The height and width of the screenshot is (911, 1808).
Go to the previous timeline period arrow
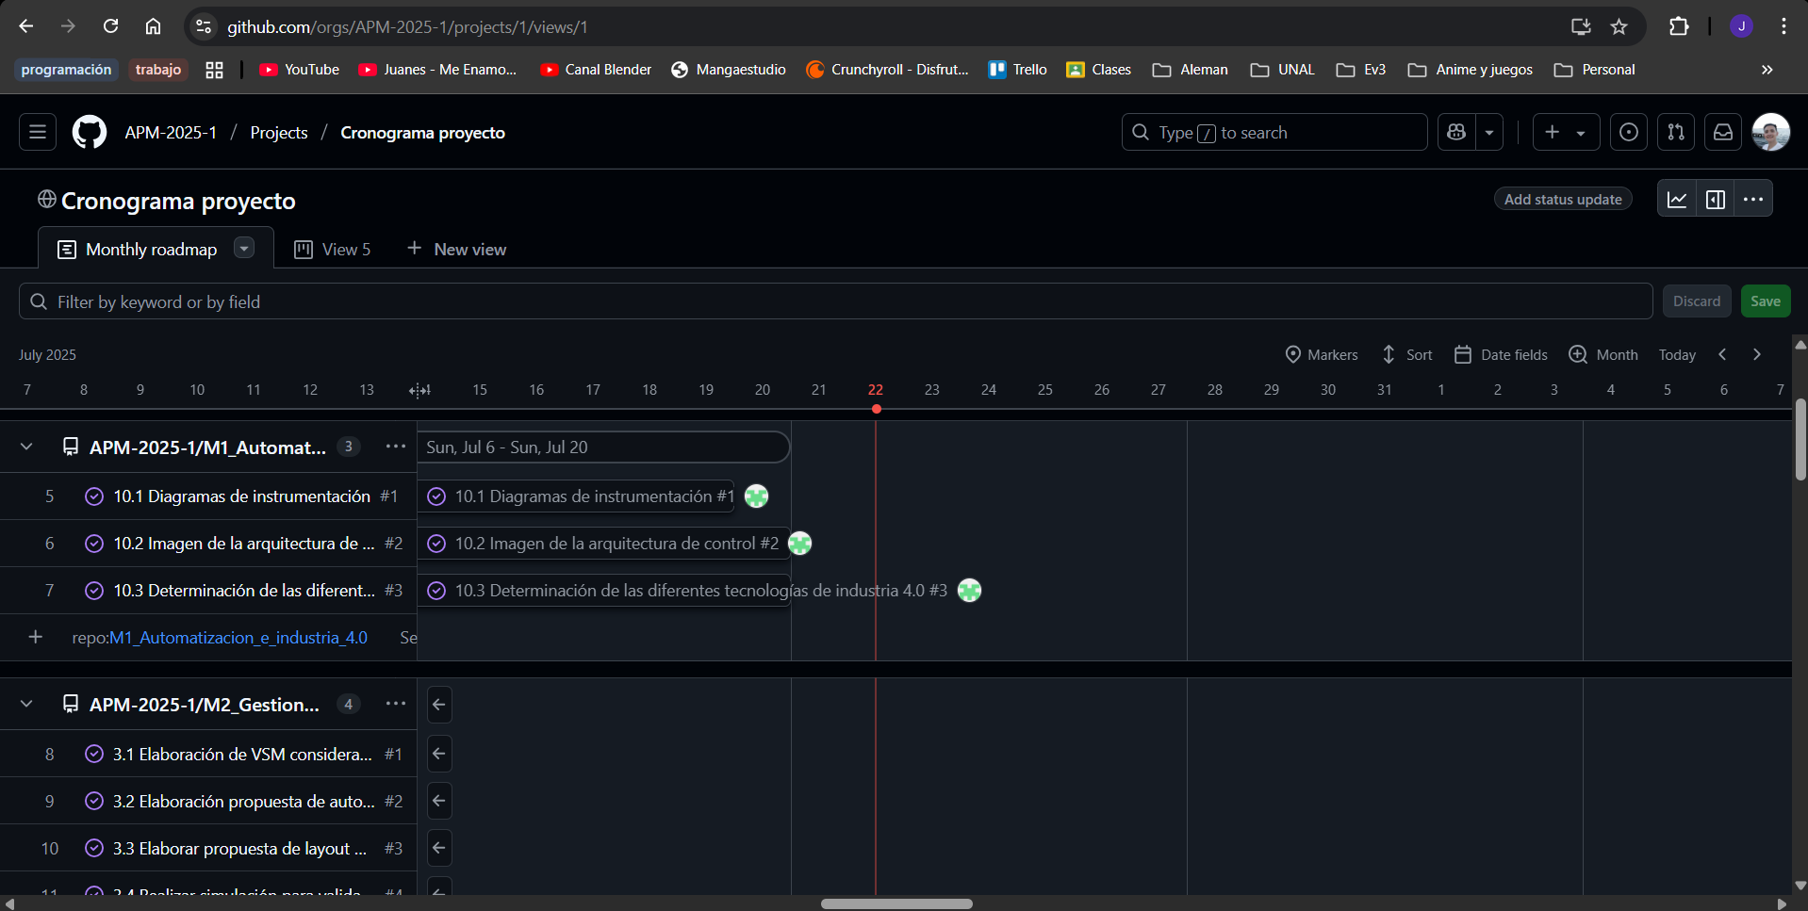tap(1722, 355)
